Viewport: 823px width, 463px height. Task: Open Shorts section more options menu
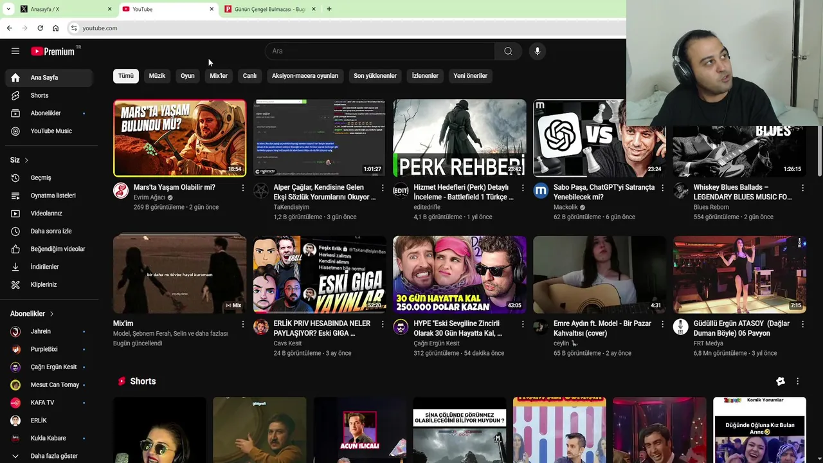797,381
